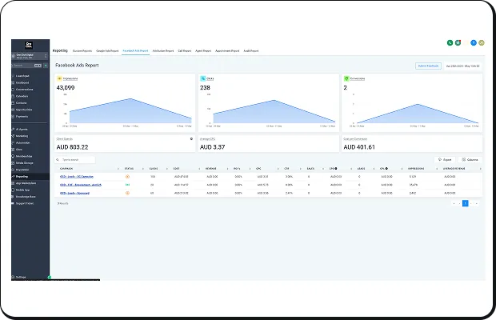Open the blue help icon in header
The width and height of the screenshot is (496, 320).
pos(473,42)
